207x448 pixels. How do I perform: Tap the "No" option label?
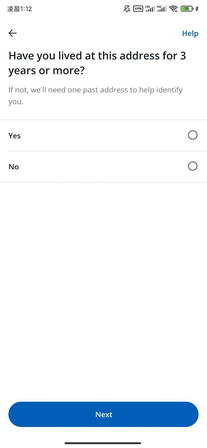pos(14,167)
